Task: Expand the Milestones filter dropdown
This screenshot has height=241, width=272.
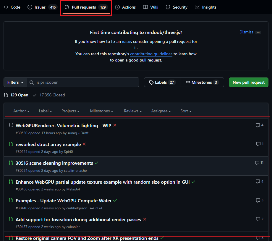Action: [x=101, y=111]
